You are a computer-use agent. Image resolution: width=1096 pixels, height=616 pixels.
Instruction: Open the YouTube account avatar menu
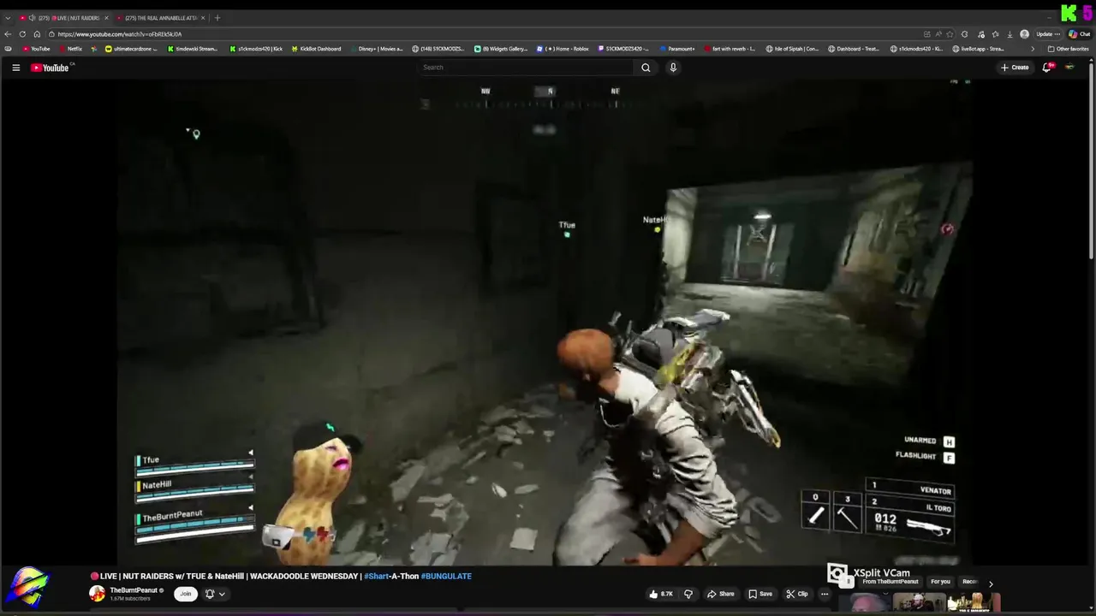pyautogui.click(x=1069, y=68)
